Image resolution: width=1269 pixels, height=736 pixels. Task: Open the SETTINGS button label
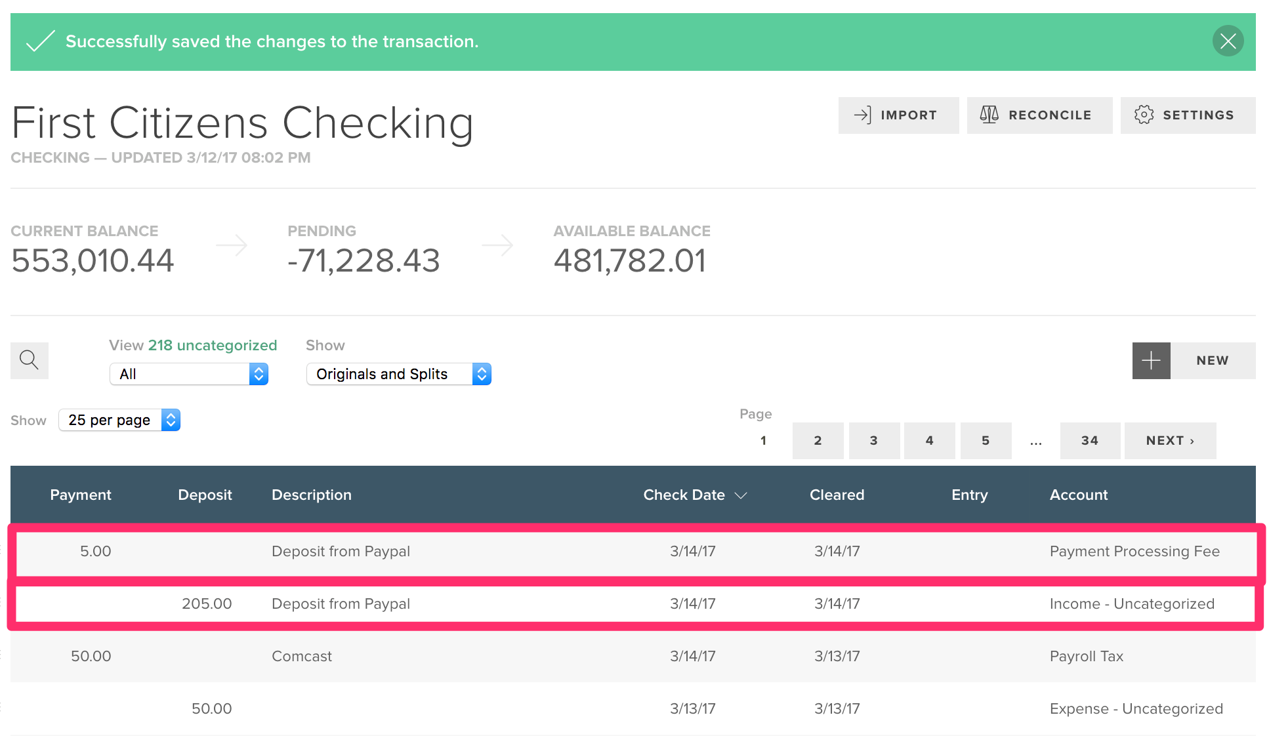point(1198,115)
